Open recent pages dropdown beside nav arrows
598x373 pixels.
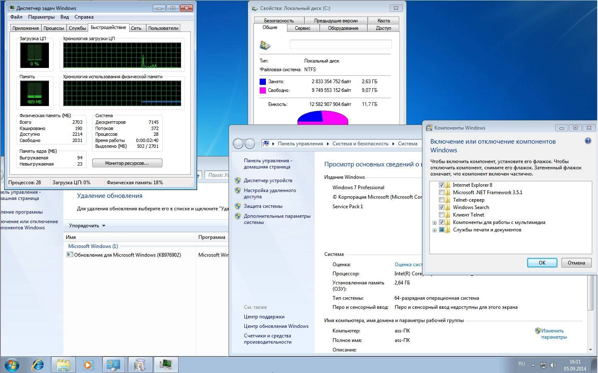click(258, 144)
